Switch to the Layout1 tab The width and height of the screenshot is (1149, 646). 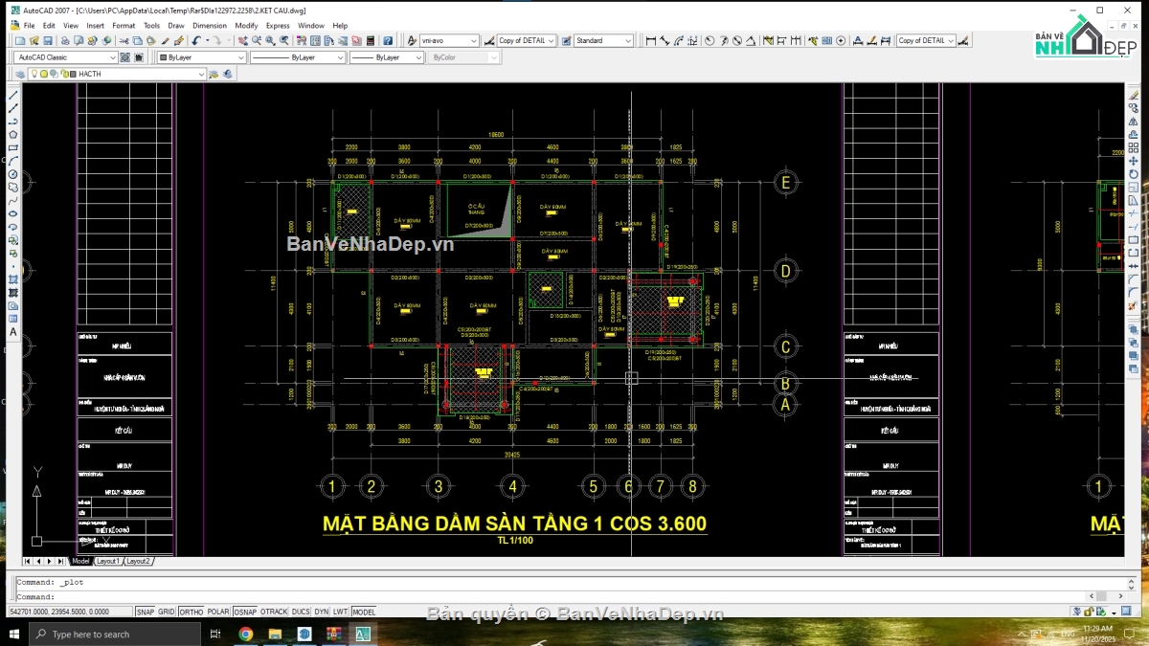[x=107, y=561]
